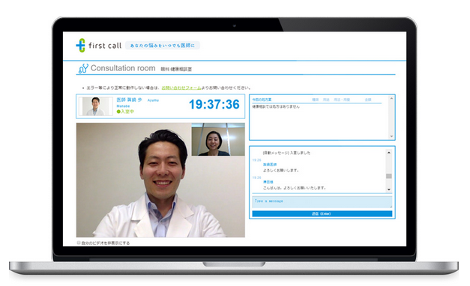Click the green online status dot by 入室中
Image resolution: width=470 pixels, height=286 pixels.
click(118, 112)
